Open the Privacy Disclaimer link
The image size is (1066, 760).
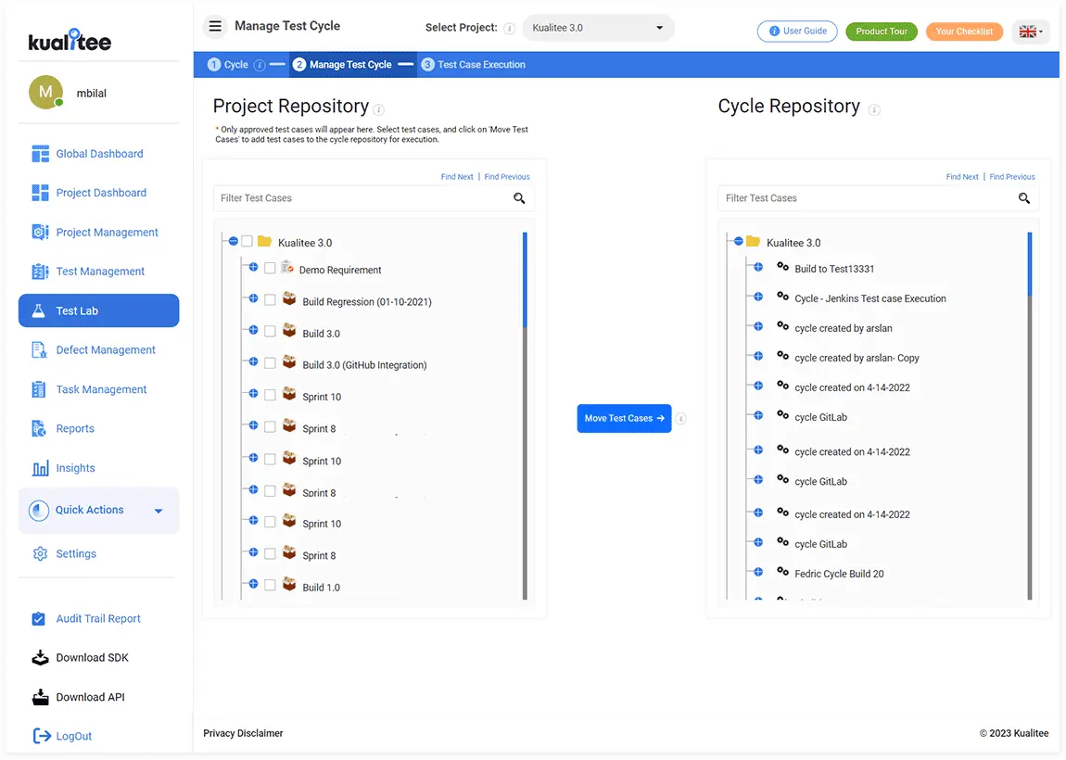tap(243, 733)
